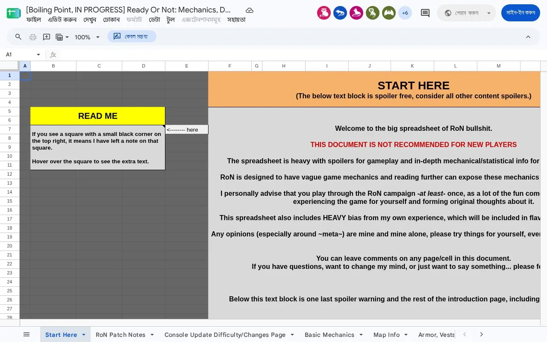Open the comment history icon
547x342 pixels.
pyautogui.click(x=425, y=13)
